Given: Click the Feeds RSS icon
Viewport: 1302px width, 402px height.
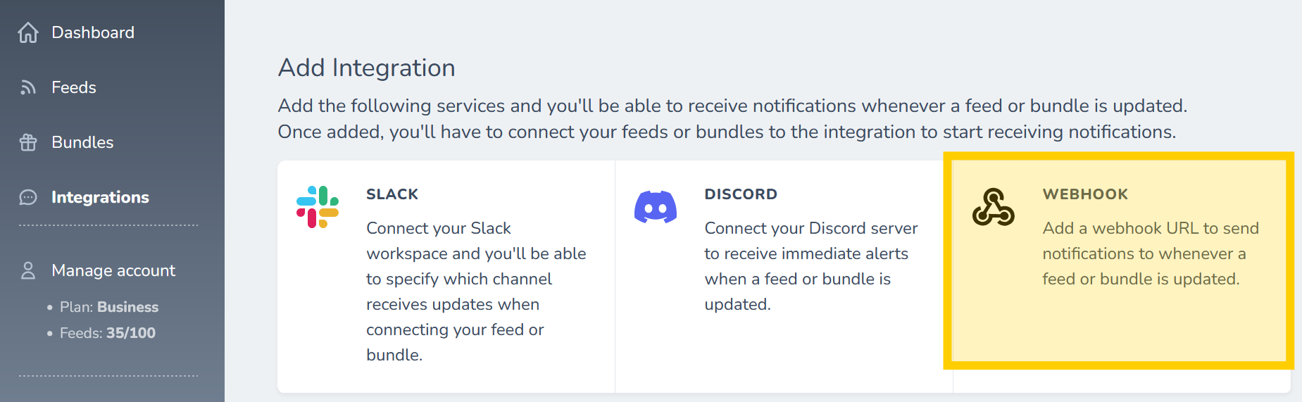Looking at the screenshot, I should coord(28,87).
